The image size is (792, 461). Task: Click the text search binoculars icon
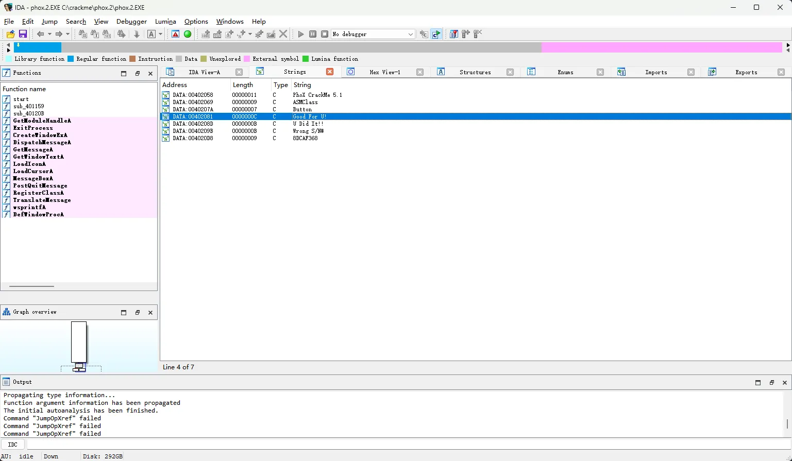click(x=95, y=34)
